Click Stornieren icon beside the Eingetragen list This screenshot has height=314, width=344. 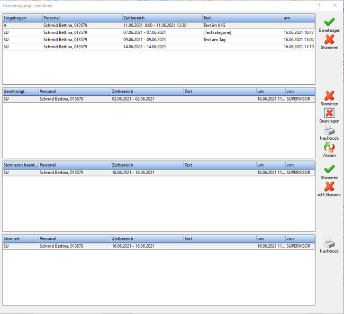click(329, 40)
